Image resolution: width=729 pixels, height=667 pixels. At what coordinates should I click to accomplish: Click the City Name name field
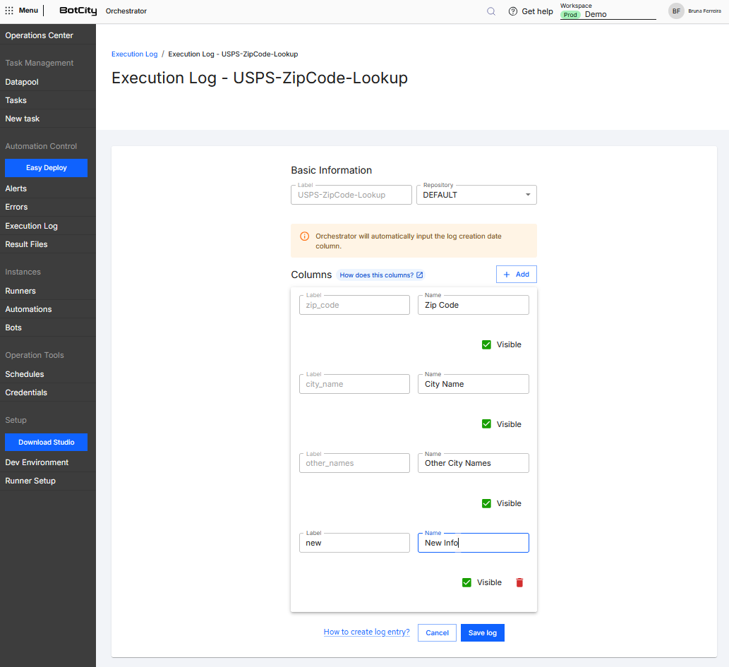click(x=474, y=384)
